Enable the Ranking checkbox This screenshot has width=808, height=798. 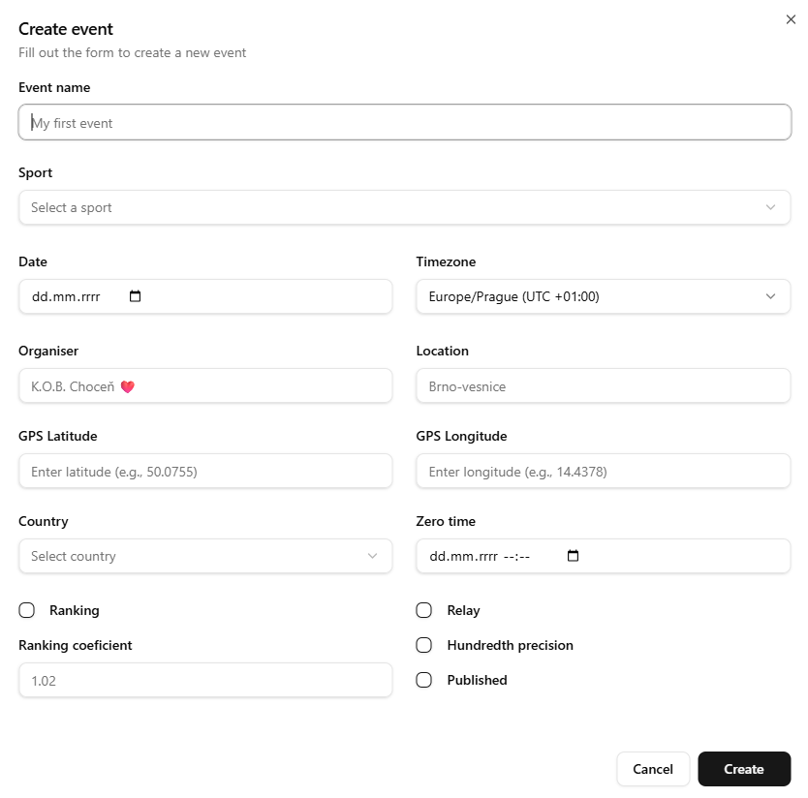point(26,610)
